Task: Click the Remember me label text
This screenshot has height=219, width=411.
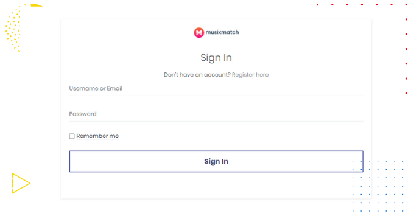Action: [97, 136]
